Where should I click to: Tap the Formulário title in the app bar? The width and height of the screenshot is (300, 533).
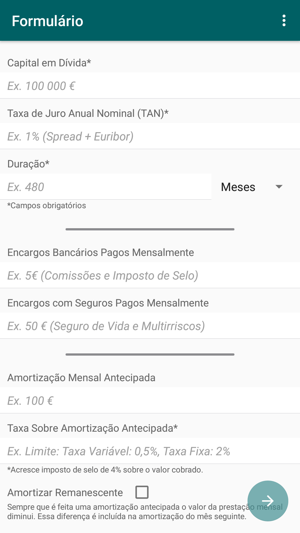pos(47,21)
